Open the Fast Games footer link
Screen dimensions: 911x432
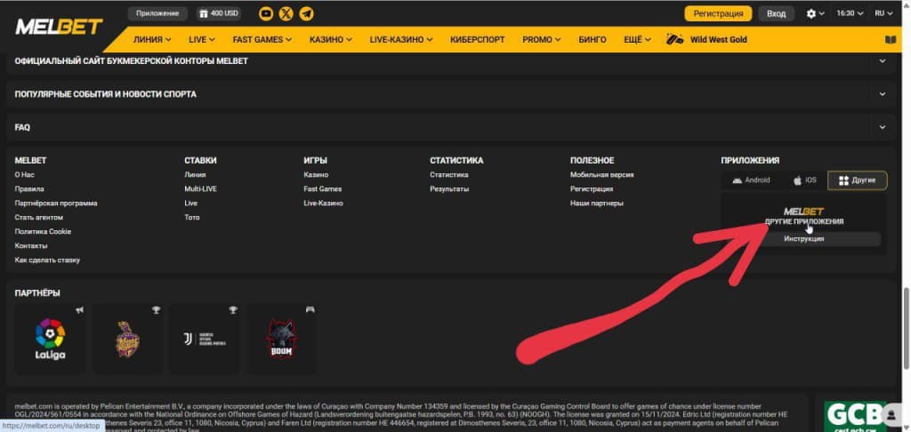pos(322,189)
